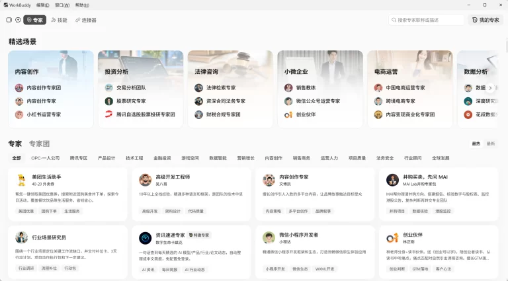Screen dimensions: 508x281
Task: Select the 游戏空间 category filter
Action: pos(190,158)
